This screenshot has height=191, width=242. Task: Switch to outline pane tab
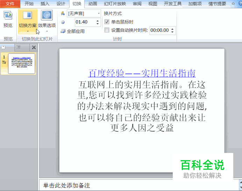[22, 47]
